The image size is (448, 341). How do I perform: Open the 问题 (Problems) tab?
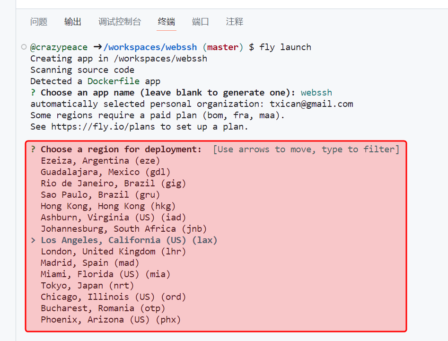point(39,22)
